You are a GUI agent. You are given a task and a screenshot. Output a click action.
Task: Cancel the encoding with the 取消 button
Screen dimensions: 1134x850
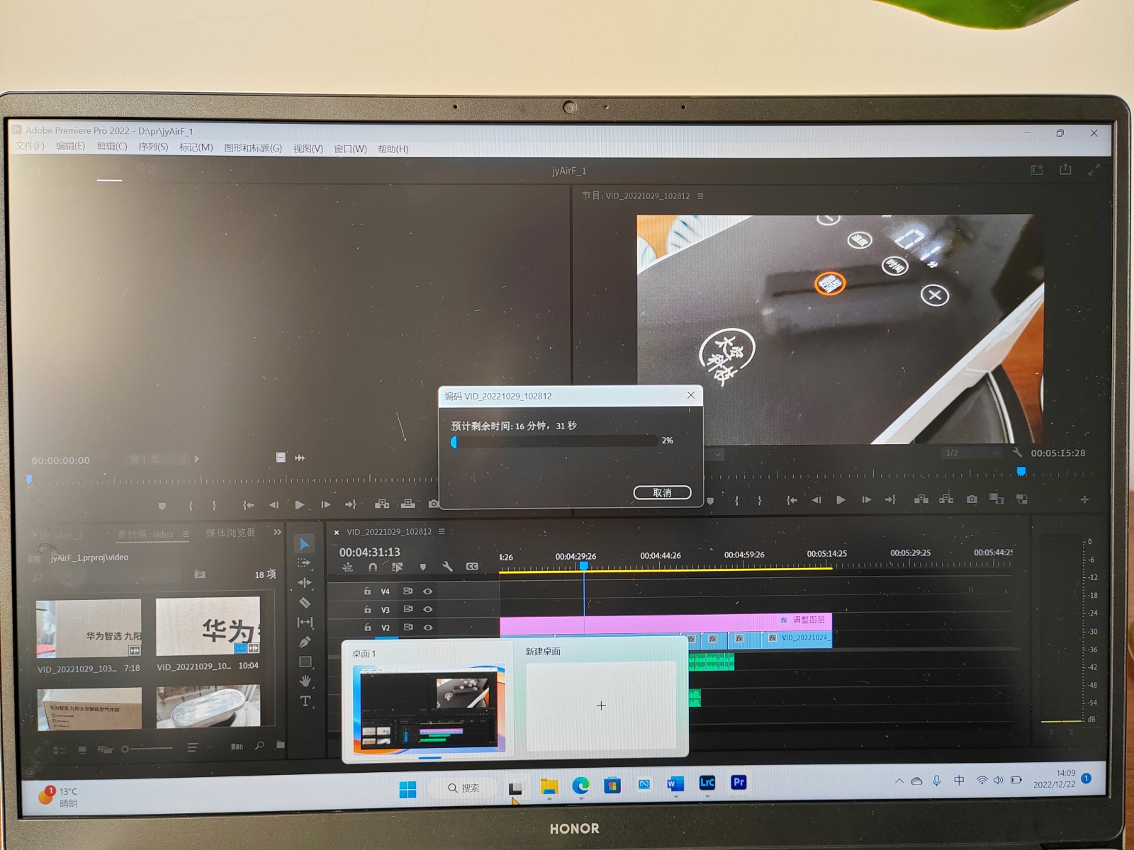[x=662, y=492]
